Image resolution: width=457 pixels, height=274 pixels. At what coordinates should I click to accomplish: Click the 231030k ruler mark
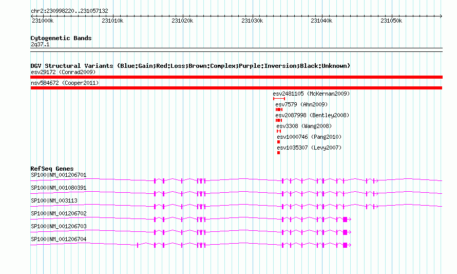pos(252,21)
